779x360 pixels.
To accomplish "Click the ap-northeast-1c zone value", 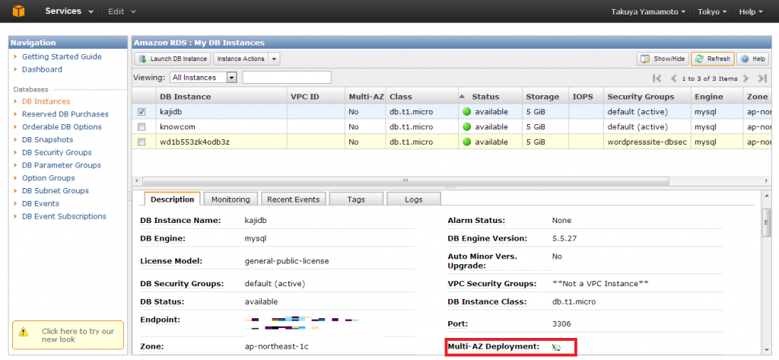I will [277, 346].
